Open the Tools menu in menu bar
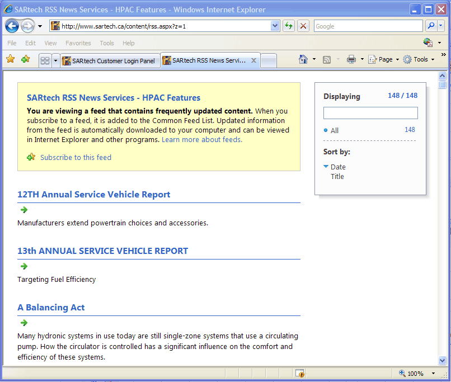 point(107,43)
